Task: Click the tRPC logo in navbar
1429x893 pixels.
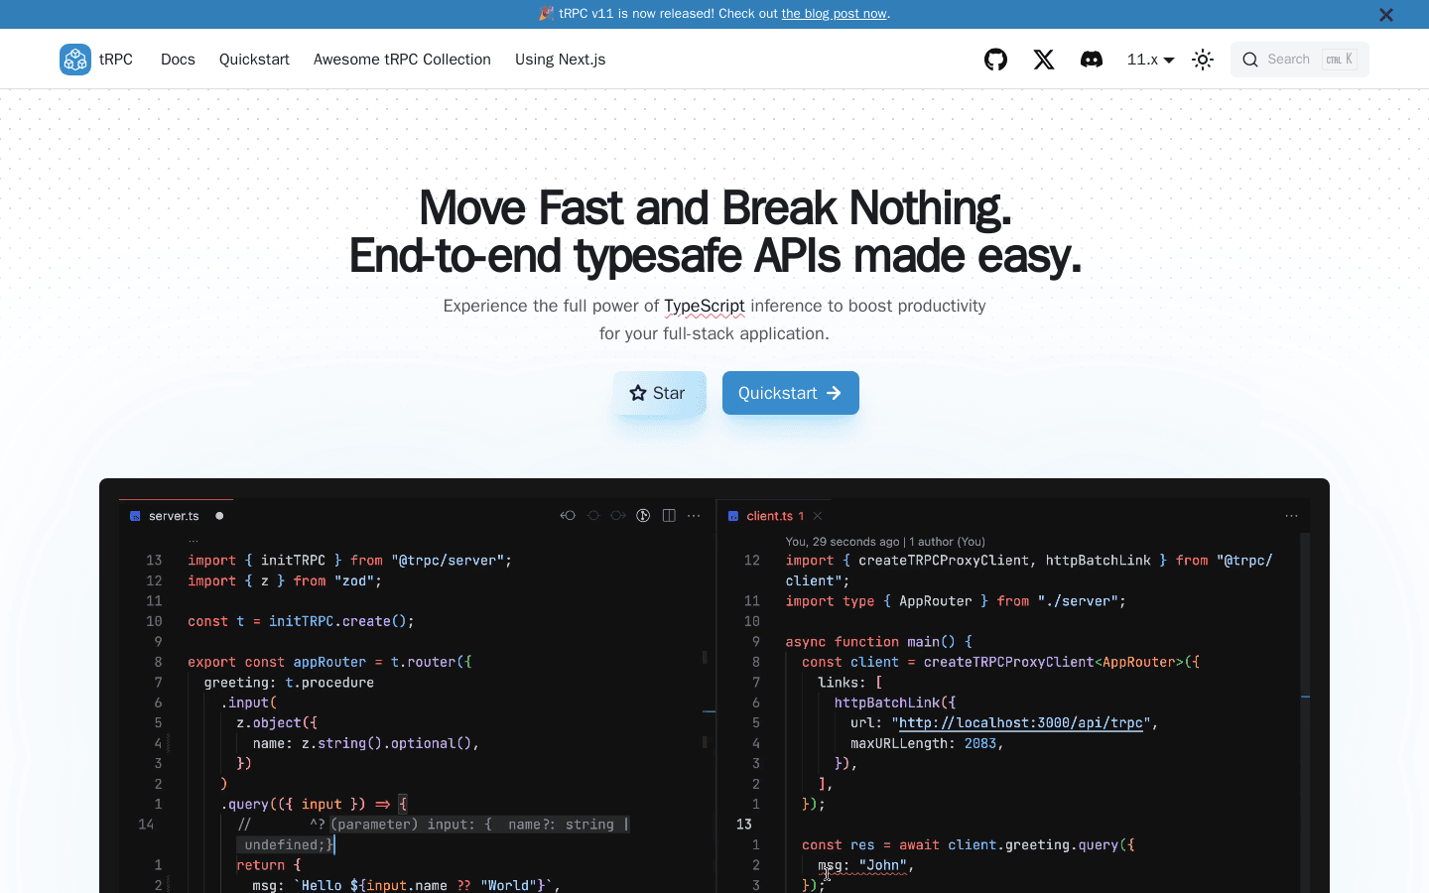Action: (x=75, y=60)
